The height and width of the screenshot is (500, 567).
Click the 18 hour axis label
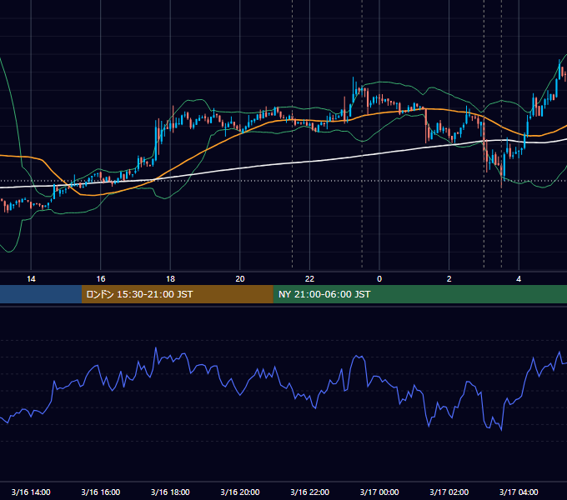[x=170, y=279]
